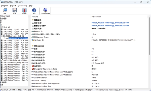This screenshot has height=91, width=151.
Task: Click the Feature column header
Action: tap(61, 17)
